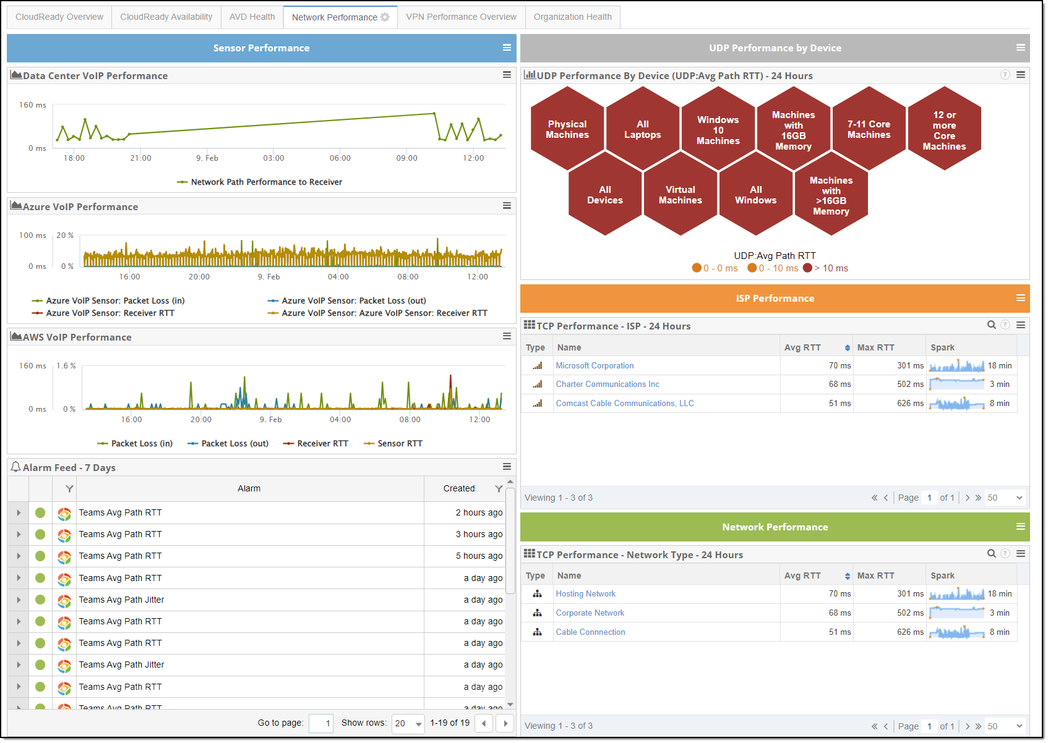Open the help icon on UDP Performance By Device
The width and height of the screenshot is (1048, 743).
pos(1005,75)
